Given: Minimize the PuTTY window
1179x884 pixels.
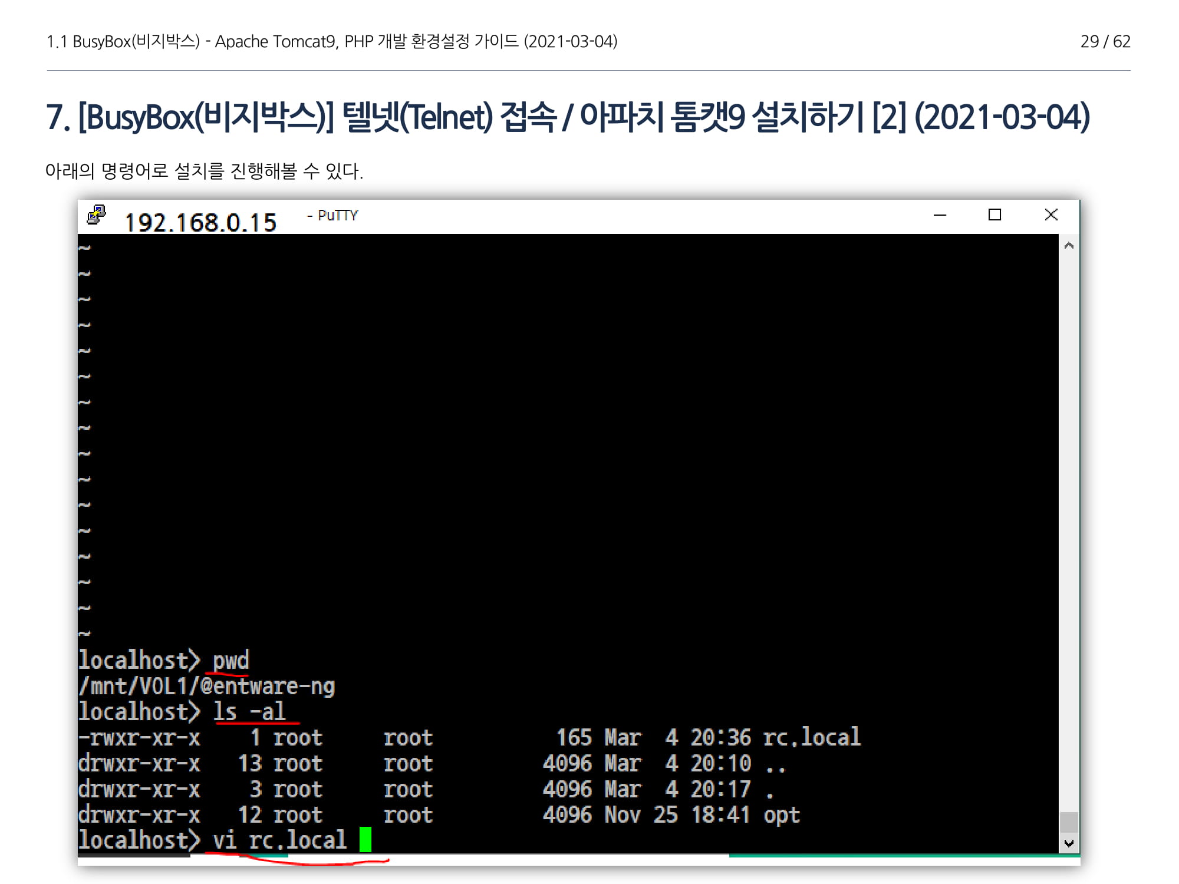Looking at the screenshot, I should (x=940, y=215).
